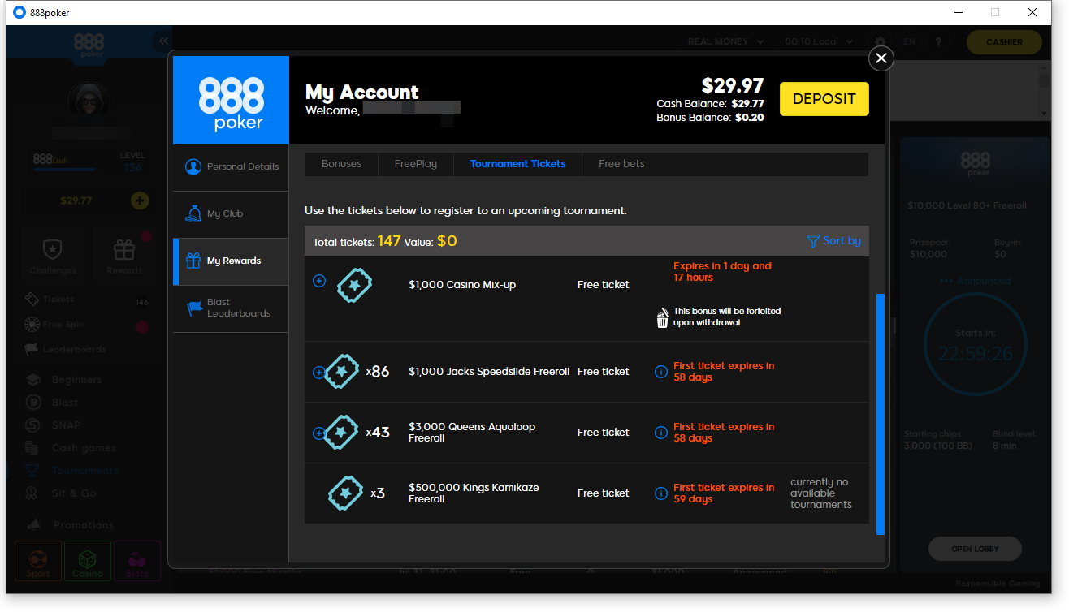Click the 888 Club level progress bar
1069x612 pixels.
(63, 170)
